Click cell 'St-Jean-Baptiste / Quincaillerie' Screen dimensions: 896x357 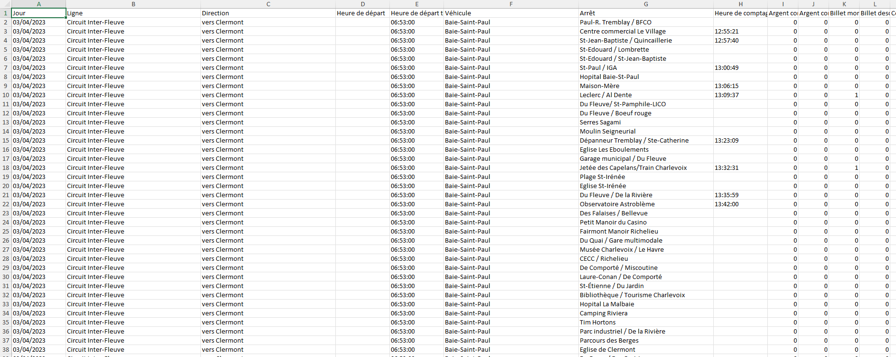pos(646,40)
